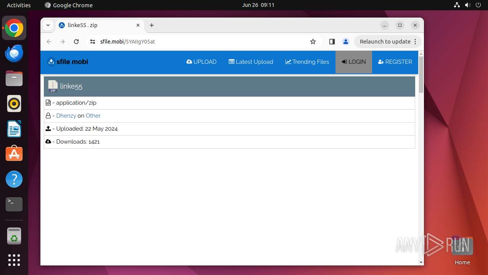Open the UPLOAD page

201,62
